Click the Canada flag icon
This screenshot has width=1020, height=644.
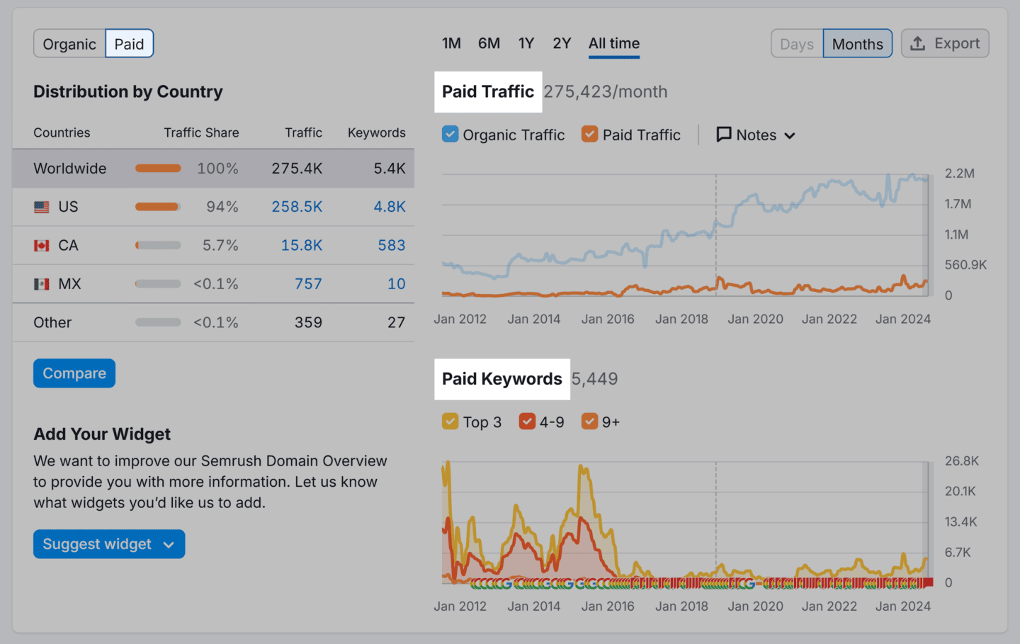click(41, 244)
